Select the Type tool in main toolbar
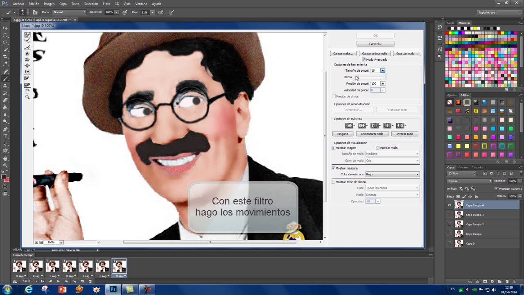 [x=5, y=136]
